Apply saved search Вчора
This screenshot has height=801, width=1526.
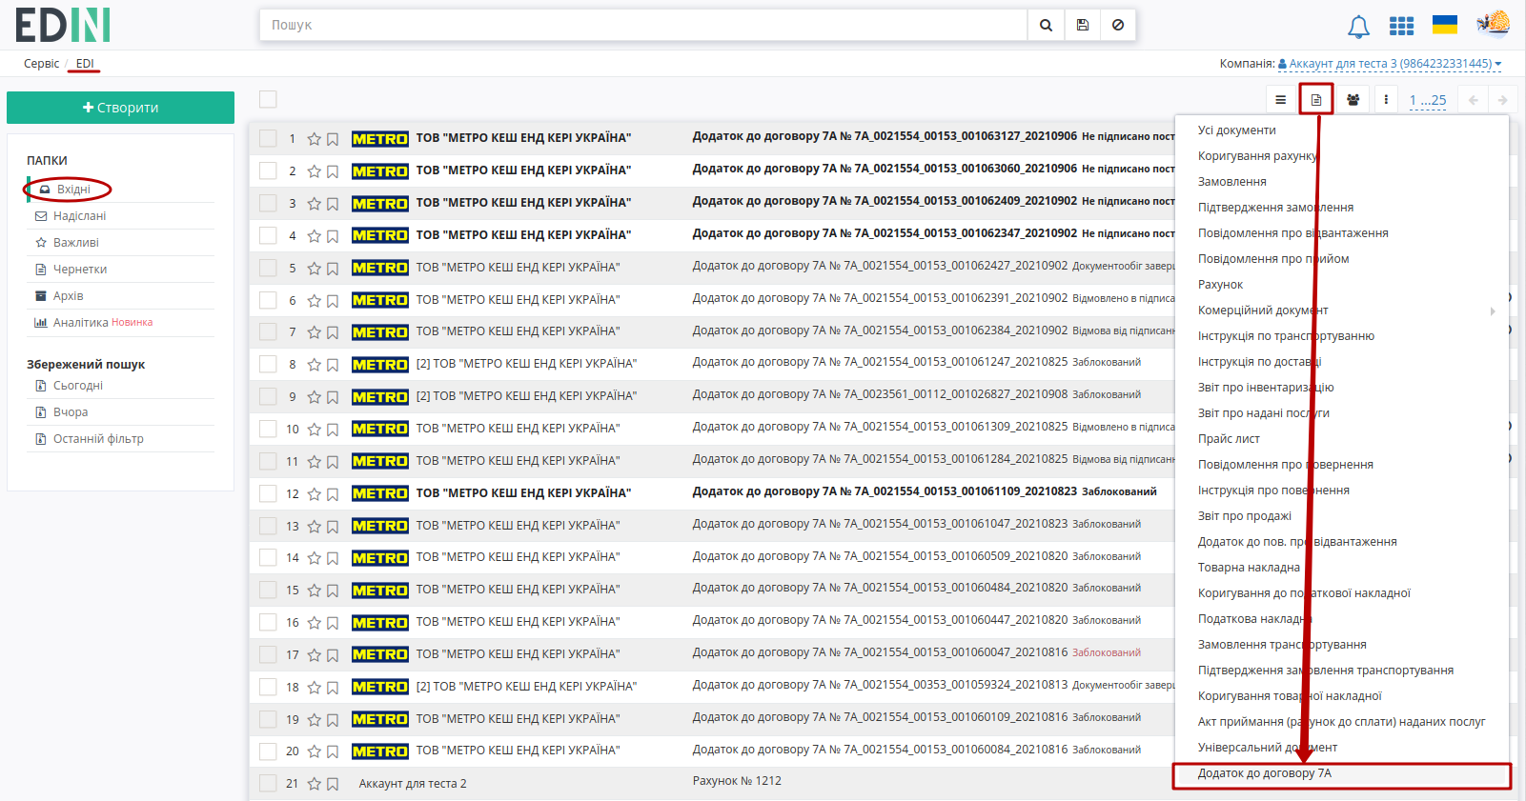pos(70,412)
